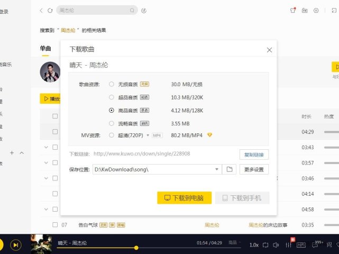
Task: Click the popularity bar of the 04:29 row
Action: click(x=332, y=132)
